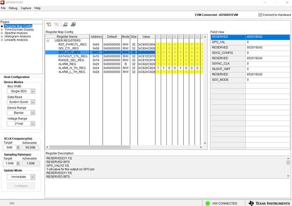The width and height of the screenshot is (292, 206).
Task: Select the RST_PWRCTL_REG register row
Action: click(x=124, y=44)
